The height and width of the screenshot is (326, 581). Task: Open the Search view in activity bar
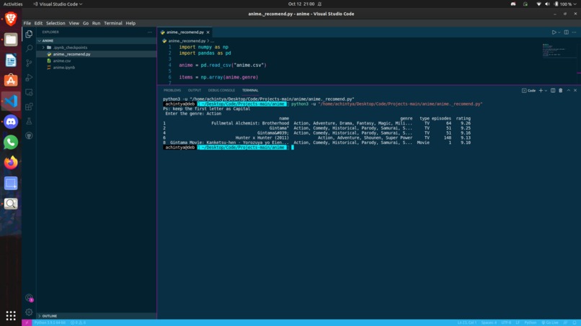29,48
